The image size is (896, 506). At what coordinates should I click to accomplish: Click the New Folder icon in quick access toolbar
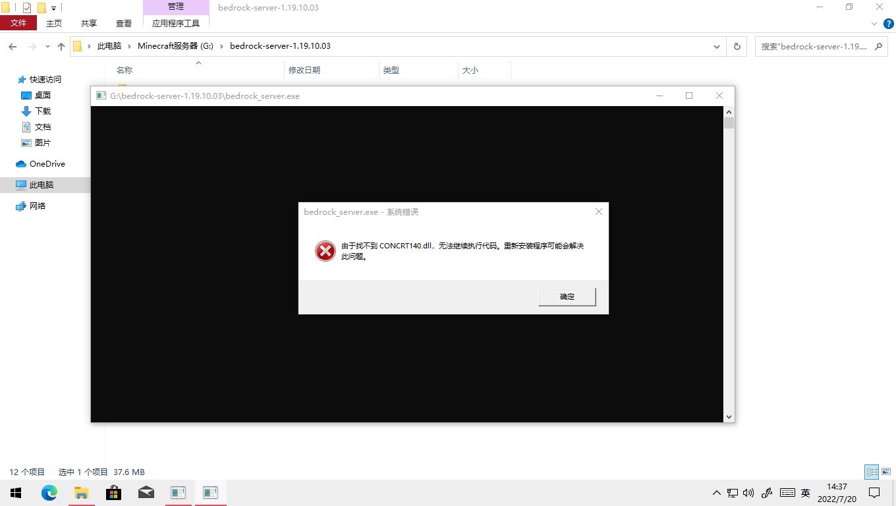click(42, 8)
